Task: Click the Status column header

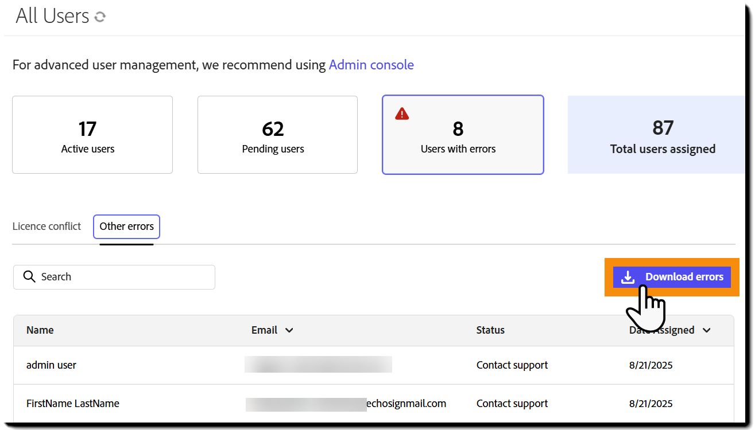Action: coord(490,330)
